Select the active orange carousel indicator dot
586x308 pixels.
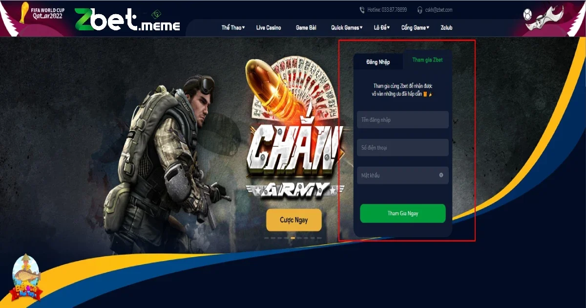(x=293, y=238)
